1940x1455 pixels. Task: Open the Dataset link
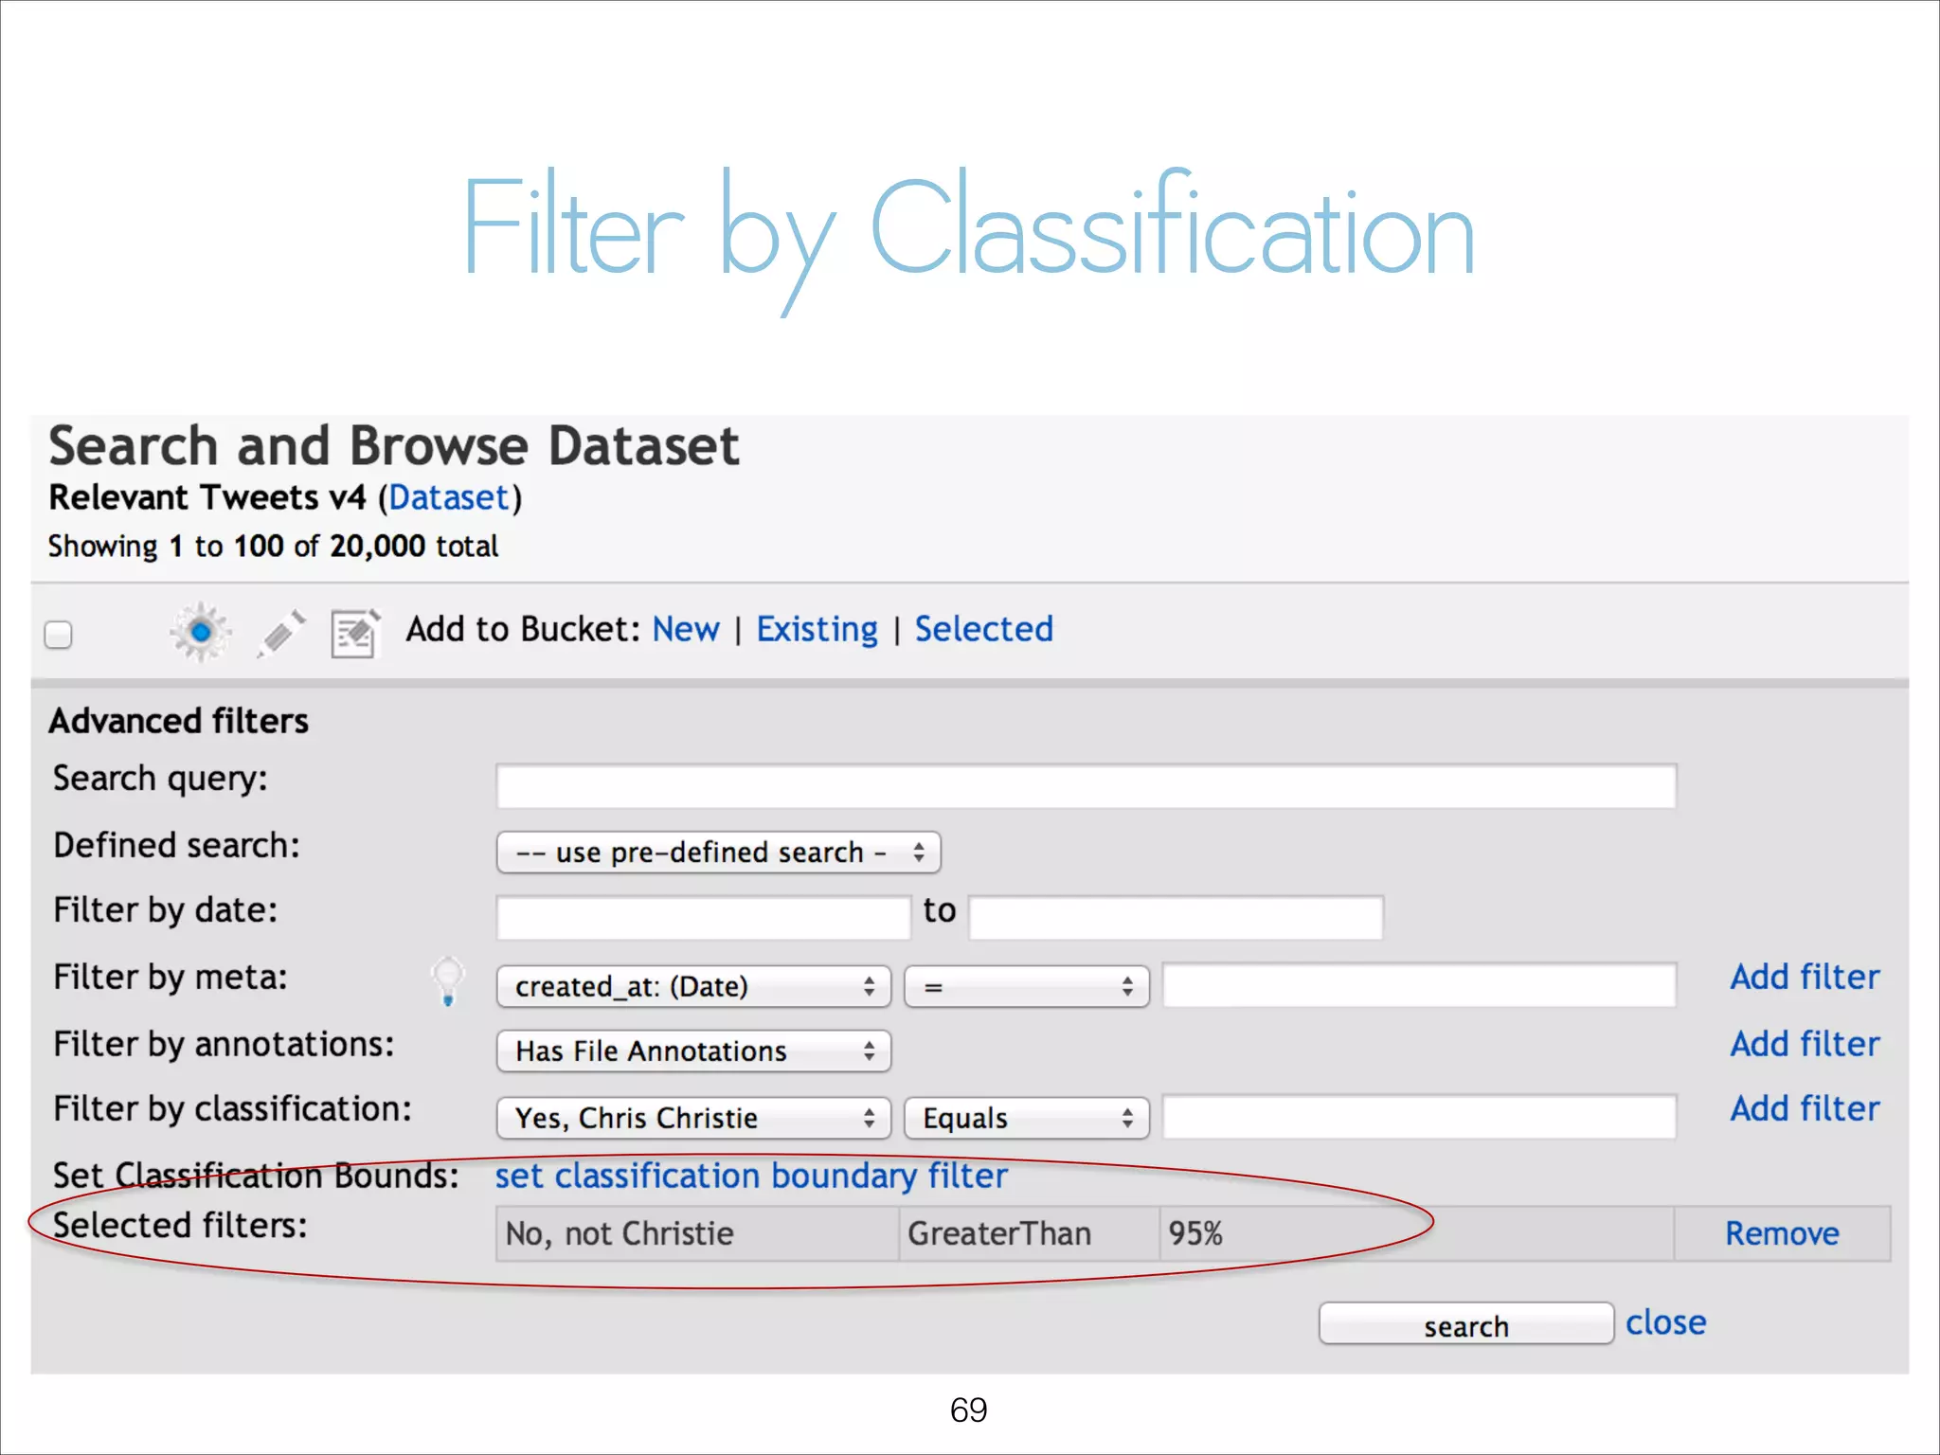click(449, 498)
